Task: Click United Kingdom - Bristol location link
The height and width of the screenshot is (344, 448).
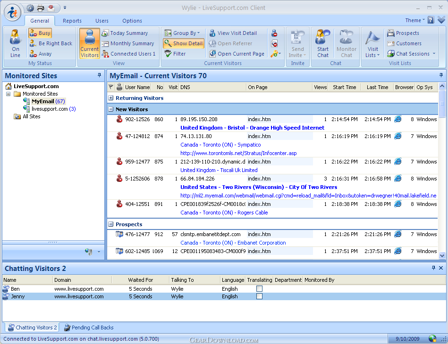Action: (x=252, y=128)
